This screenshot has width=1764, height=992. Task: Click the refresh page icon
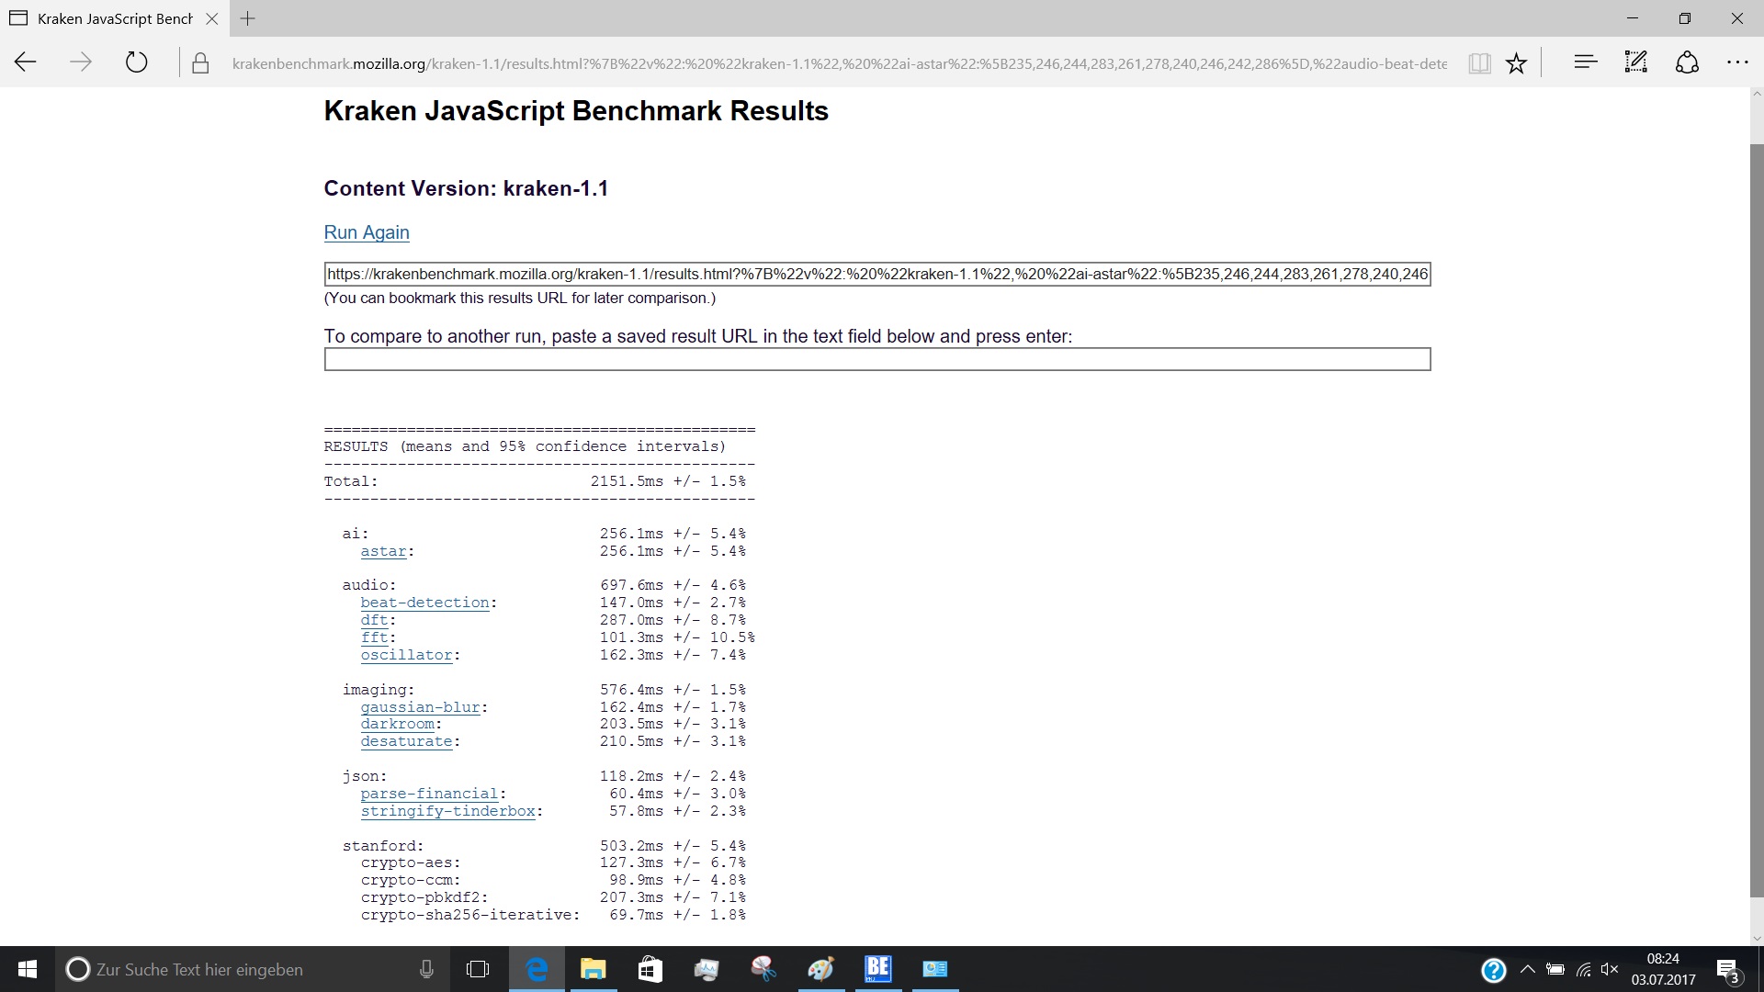[136, 62]
